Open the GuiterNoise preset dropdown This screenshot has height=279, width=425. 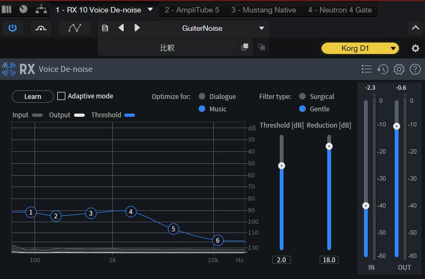pyautogui.click(x=261, y=28)
